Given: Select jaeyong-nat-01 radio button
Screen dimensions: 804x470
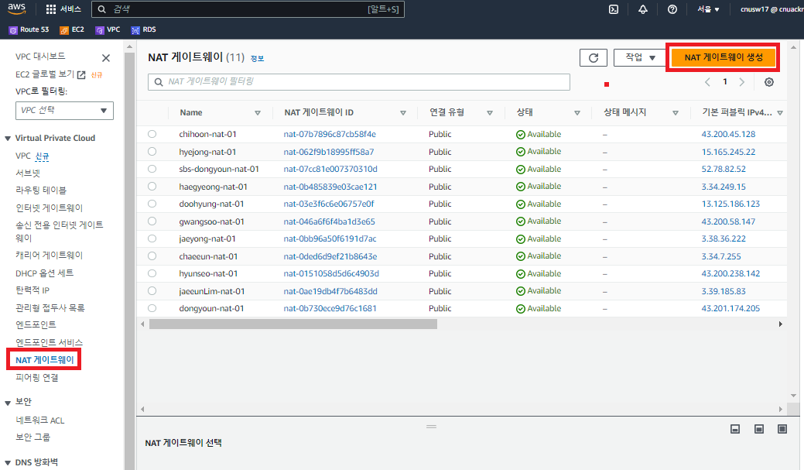Looking at the screenshot, I should point(152,238).
